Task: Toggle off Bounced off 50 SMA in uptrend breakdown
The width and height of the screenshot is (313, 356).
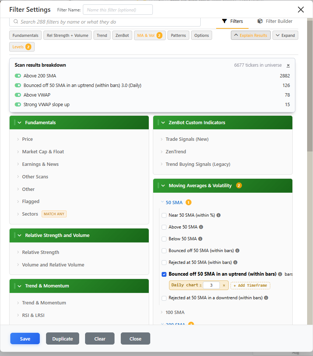Action: [18, 85]
